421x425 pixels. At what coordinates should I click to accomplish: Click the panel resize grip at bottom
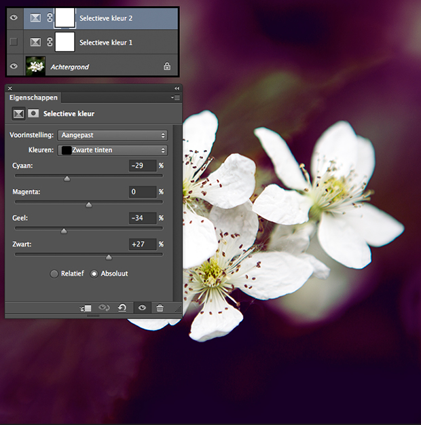(93, 316)
